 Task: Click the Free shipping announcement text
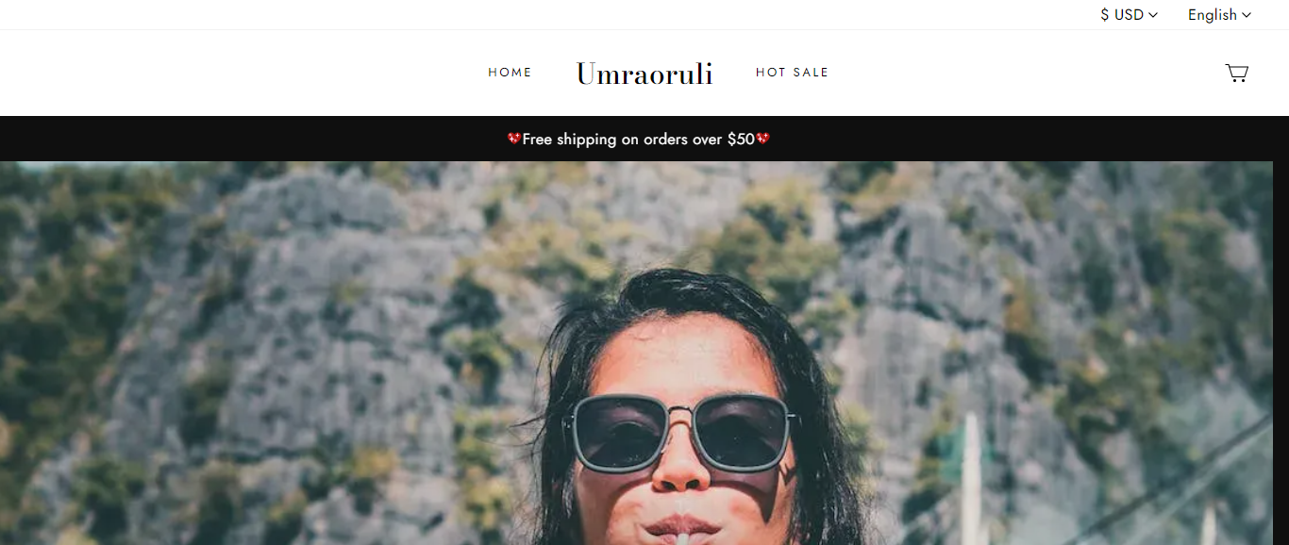coord(639,140)
